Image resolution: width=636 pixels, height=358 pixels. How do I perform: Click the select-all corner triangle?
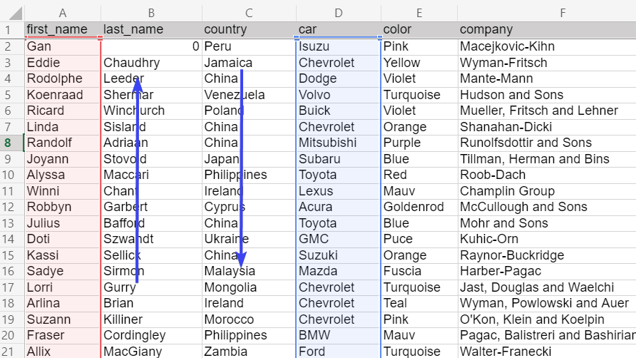pyautogui.click(x=16, y=13)
